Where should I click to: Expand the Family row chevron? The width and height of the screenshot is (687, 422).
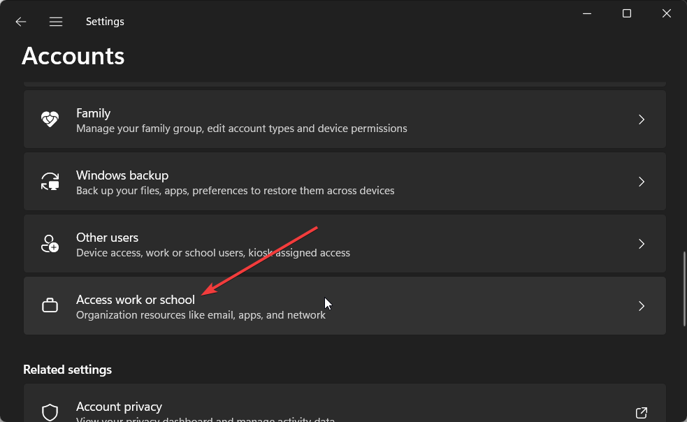[642, 119]
